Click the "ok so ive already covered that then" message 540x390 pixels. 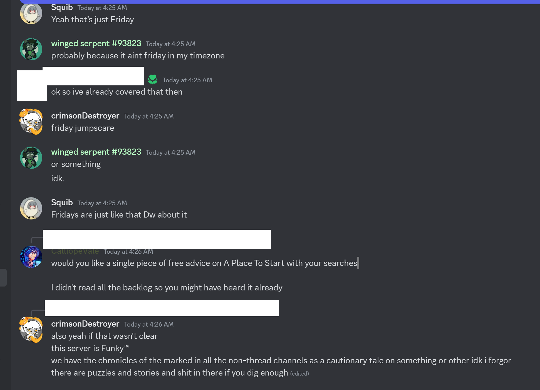click(x=117, y=92)
